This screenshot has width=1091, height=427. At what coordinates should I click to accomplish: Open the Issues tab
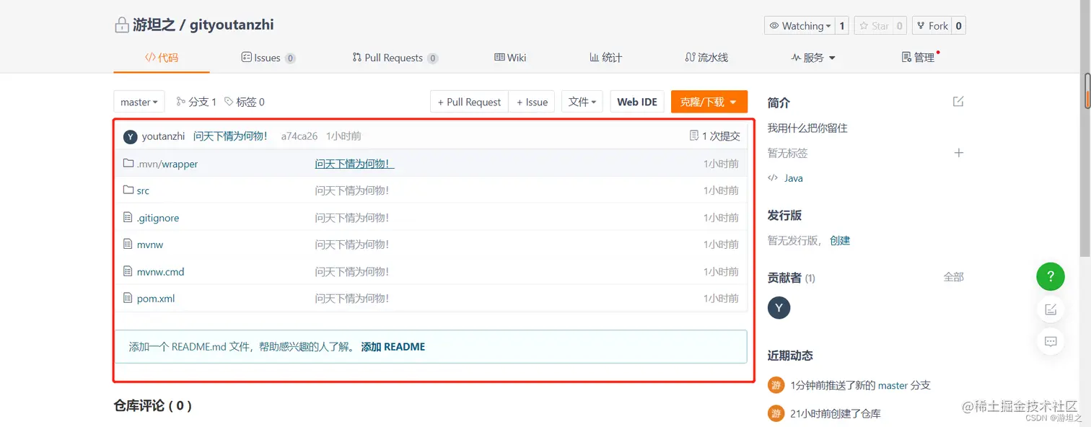click(x=268, y=58)
